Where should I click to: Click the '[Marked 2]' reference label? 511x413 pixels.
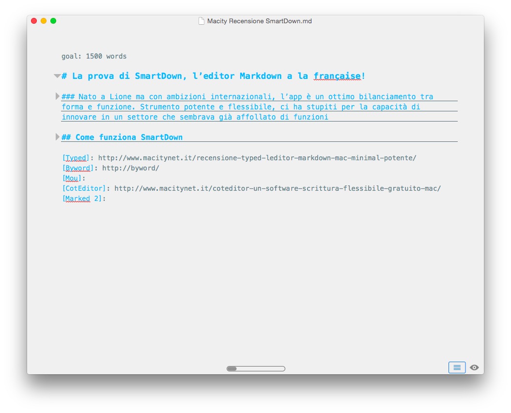click(82, 199)
